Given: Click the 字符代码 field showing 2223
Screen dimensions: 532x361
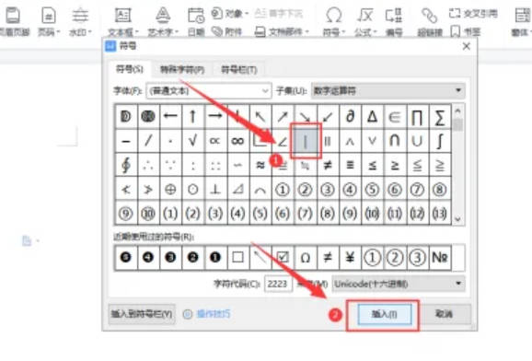Looking at the screenshot, I should point(278,284).
